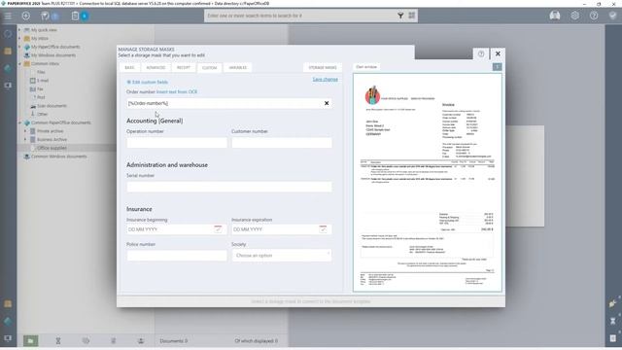Click the trash icon in the bottom bar

[114, 341]
